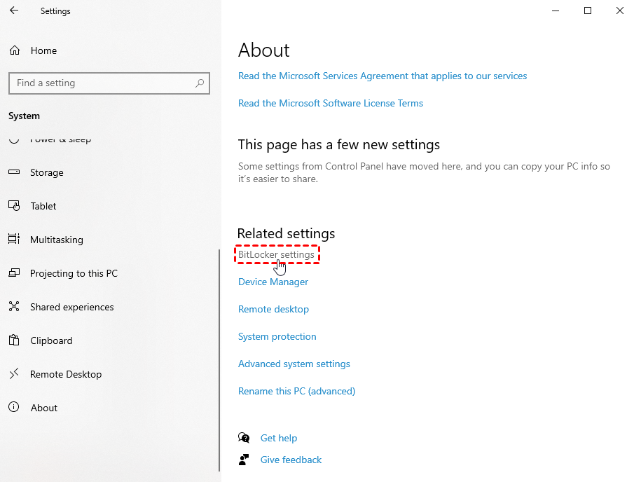Open System protection link

pyautogui.click(x=277, y=336)
